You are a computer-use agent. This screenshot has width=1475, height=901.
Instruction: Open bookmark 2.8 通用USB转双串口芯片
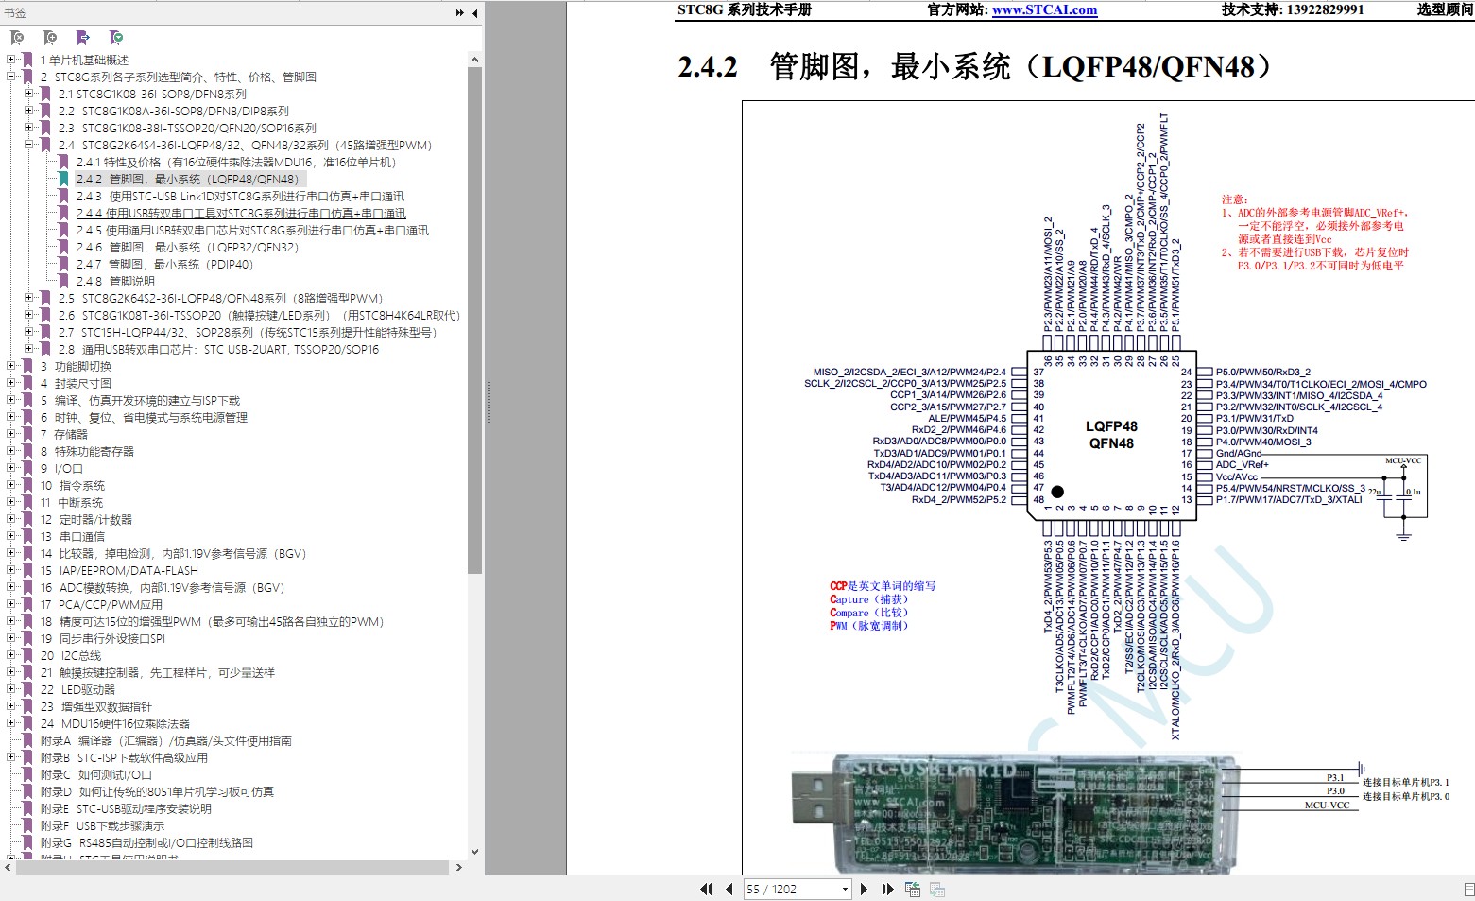pos(218,349)
